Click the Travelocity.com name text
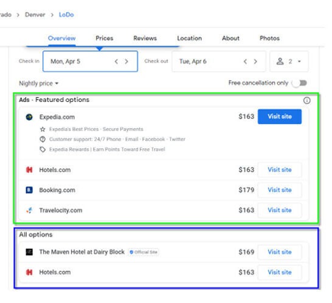 click(x=61, y=210)
